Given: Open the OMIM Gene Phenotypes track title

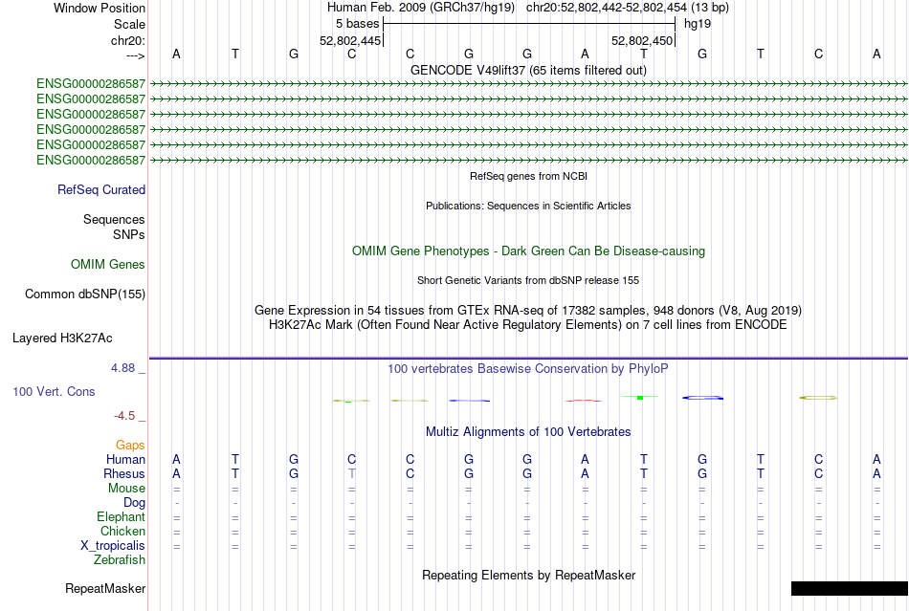Looking at the screenshot, I should click(528, 251).
